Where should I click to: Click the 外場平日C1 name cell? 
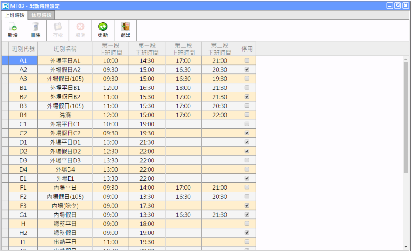65,124
